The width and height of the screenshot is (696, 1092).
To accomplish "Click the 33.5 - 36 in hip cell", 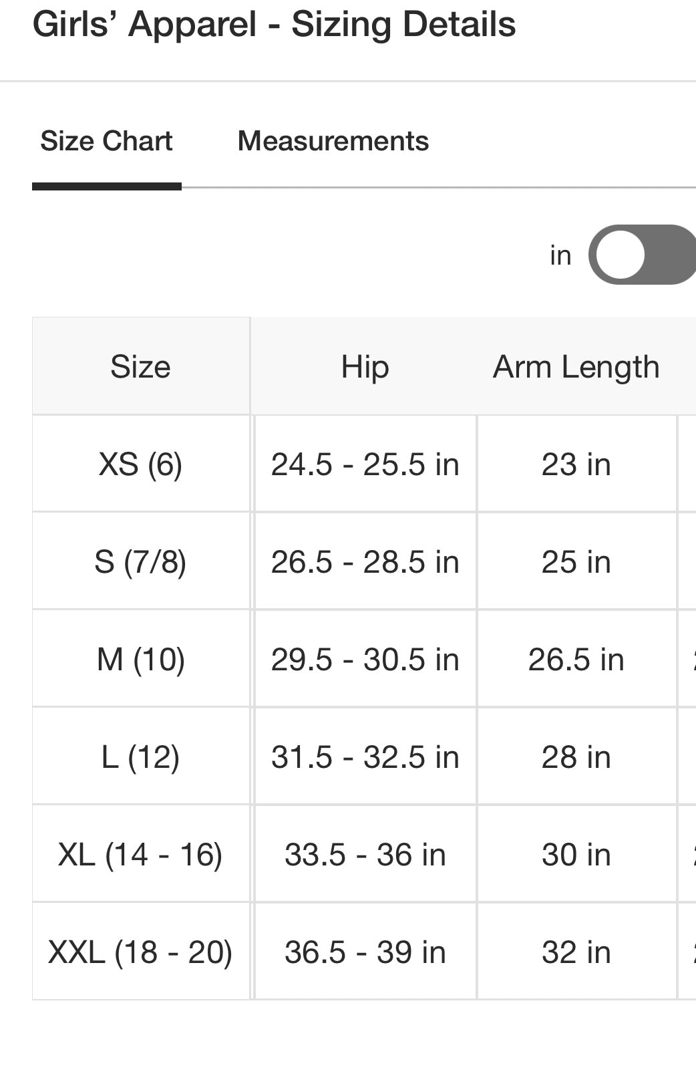I will click(365, 855).
